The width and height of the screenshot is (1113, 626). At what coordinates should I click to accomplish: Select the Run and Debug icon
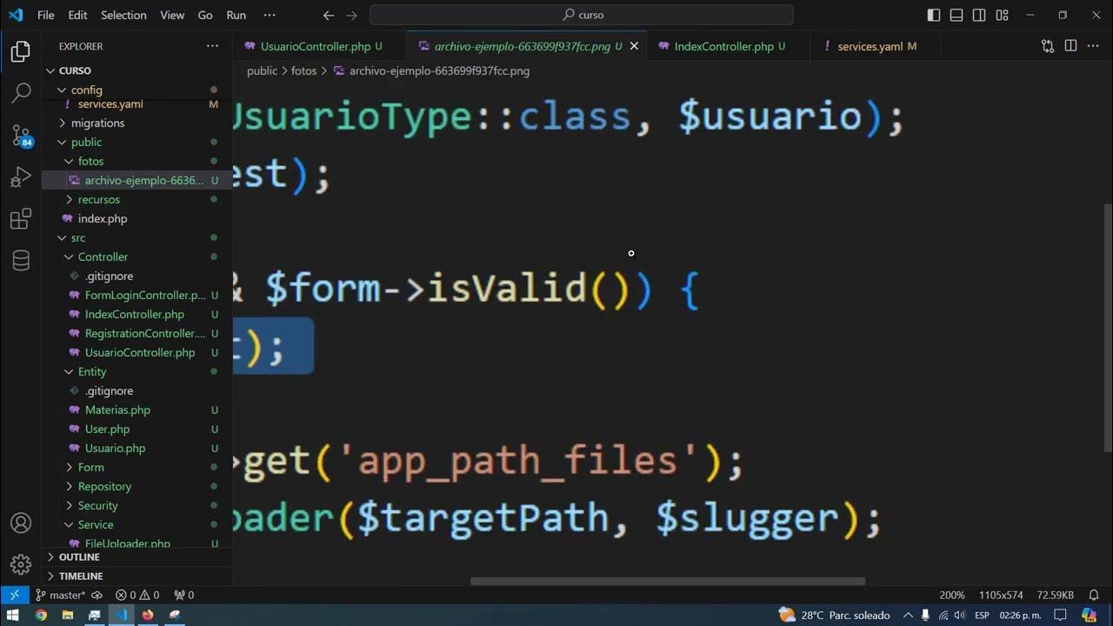(21, 176)
